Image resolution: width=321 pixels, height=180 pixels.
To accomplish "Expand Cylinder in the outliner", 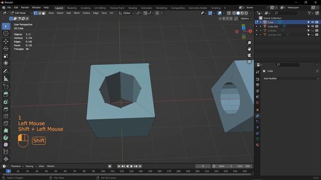I will 261,30.
